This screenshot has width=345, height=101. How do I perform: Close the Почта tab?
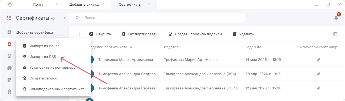pos(57,4)
